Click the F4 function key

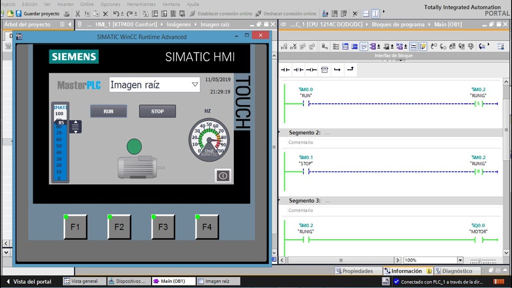click(207, 227)
